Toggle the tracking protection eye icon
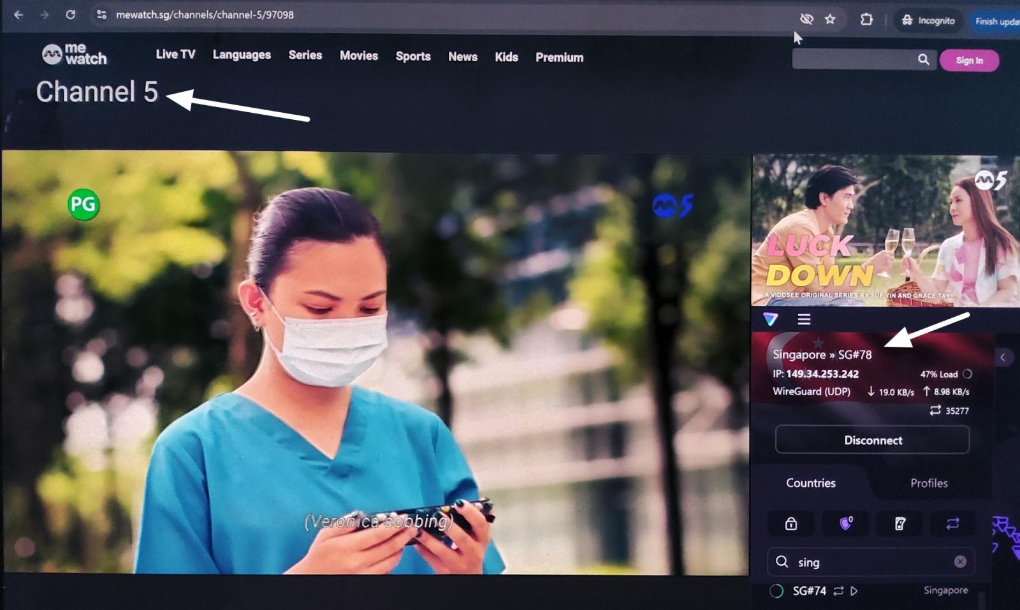This screenshot has width=1020, height=610. coord(806,20)
